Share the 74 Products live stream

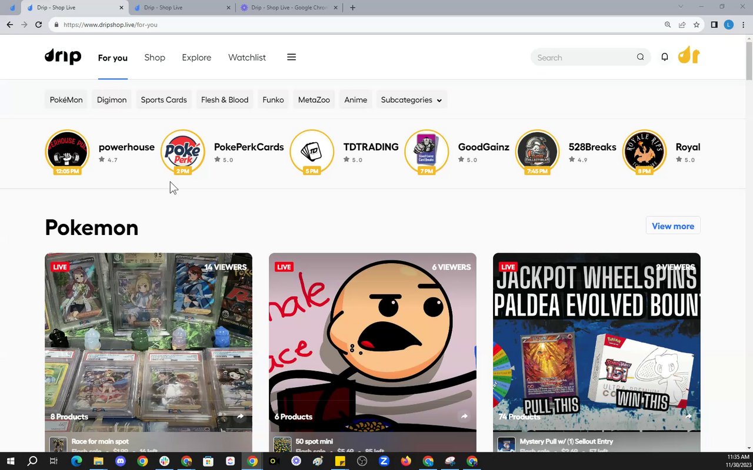688,417
